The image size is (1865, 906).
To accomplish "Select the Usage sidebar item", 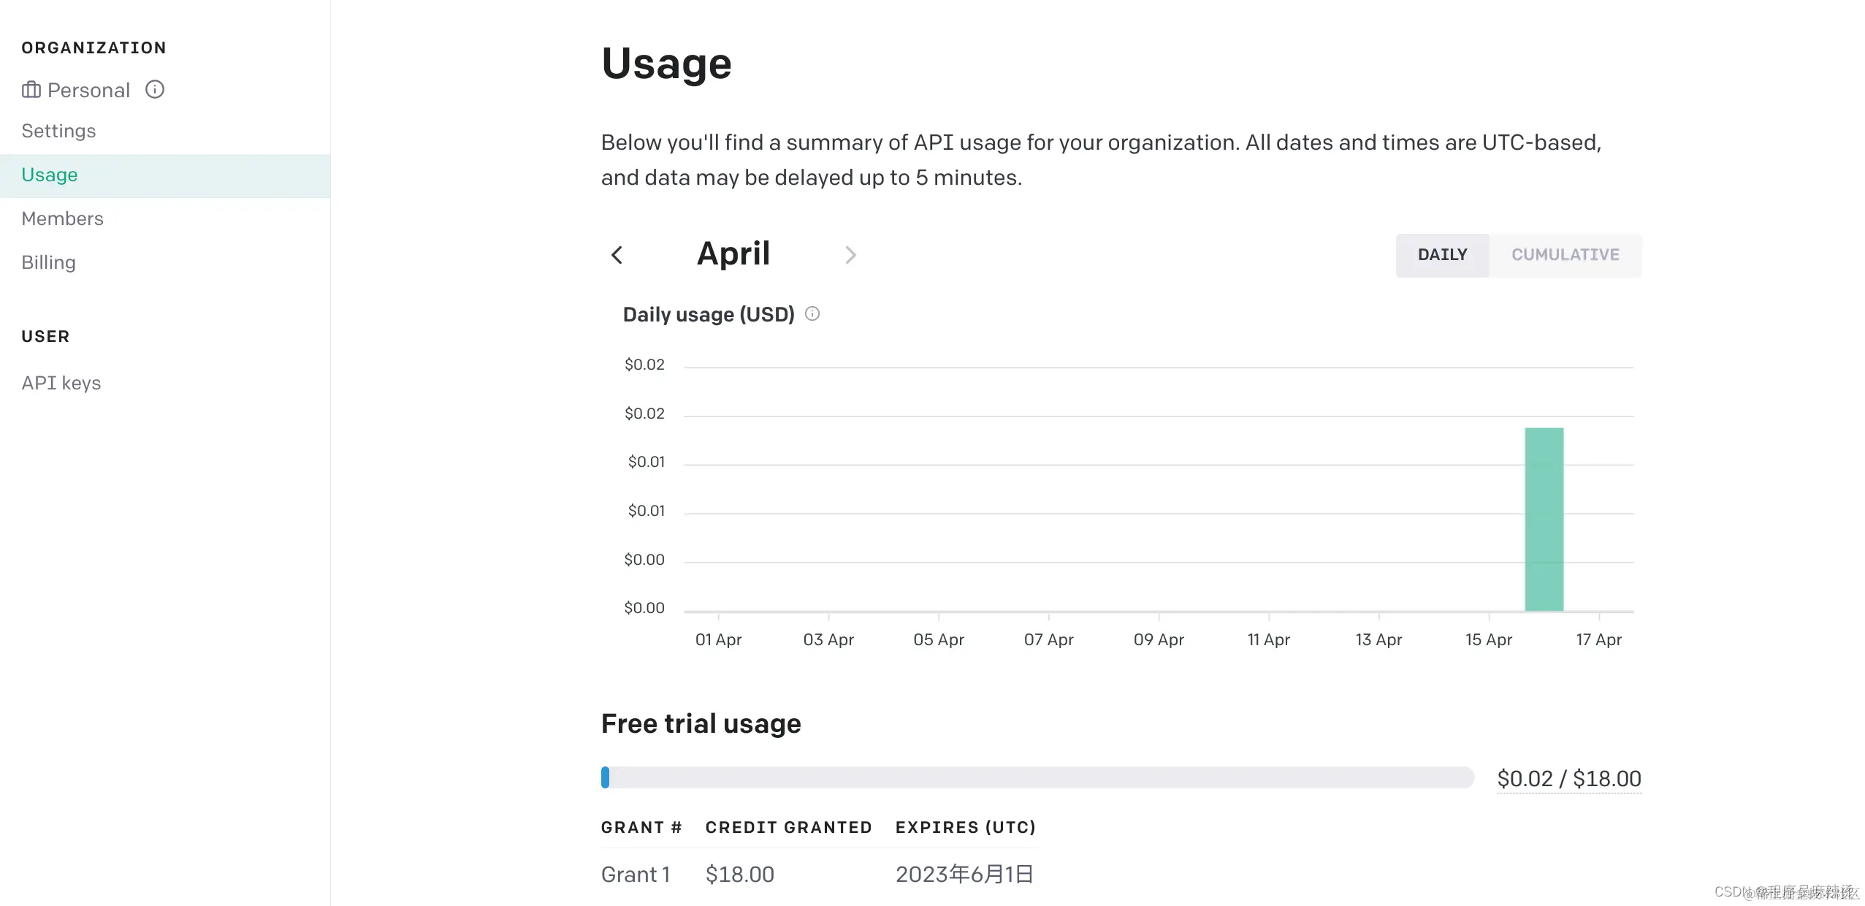I will click(50, 175).
